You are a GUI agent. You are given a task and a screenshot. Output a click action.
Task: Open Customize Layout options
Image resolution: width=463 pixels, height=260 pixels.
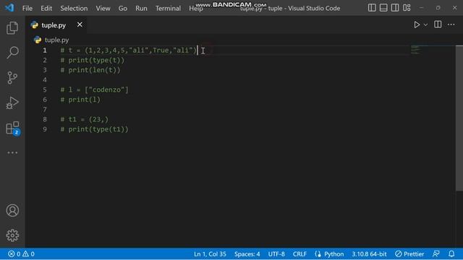click(x=407, y=8)
